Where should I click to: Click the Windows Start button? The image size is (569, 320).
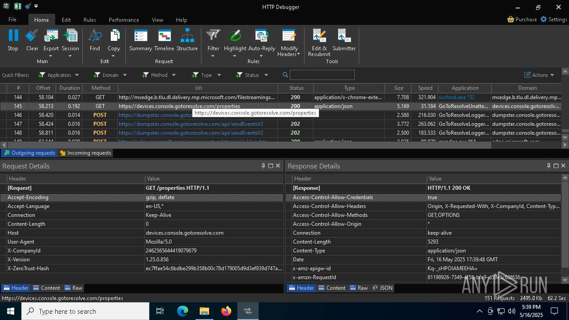(10, 311)
